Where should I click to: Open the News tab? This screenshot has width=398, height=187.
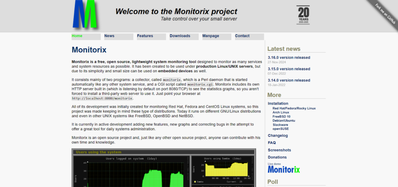119,37
